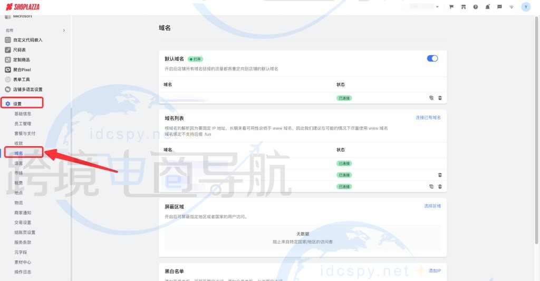Click the sidebar vertical scrollbar
This screenshot has width=540, height=281.
(71, 194)
